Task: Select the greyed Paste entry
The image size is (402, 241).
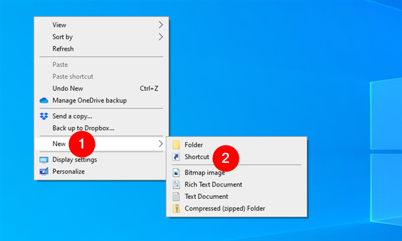Action: (102, 65)
